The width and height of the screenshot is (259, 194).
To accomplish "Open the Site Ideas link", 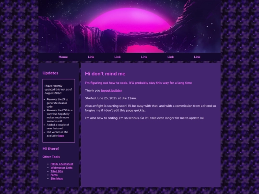I will pos(57,179).
